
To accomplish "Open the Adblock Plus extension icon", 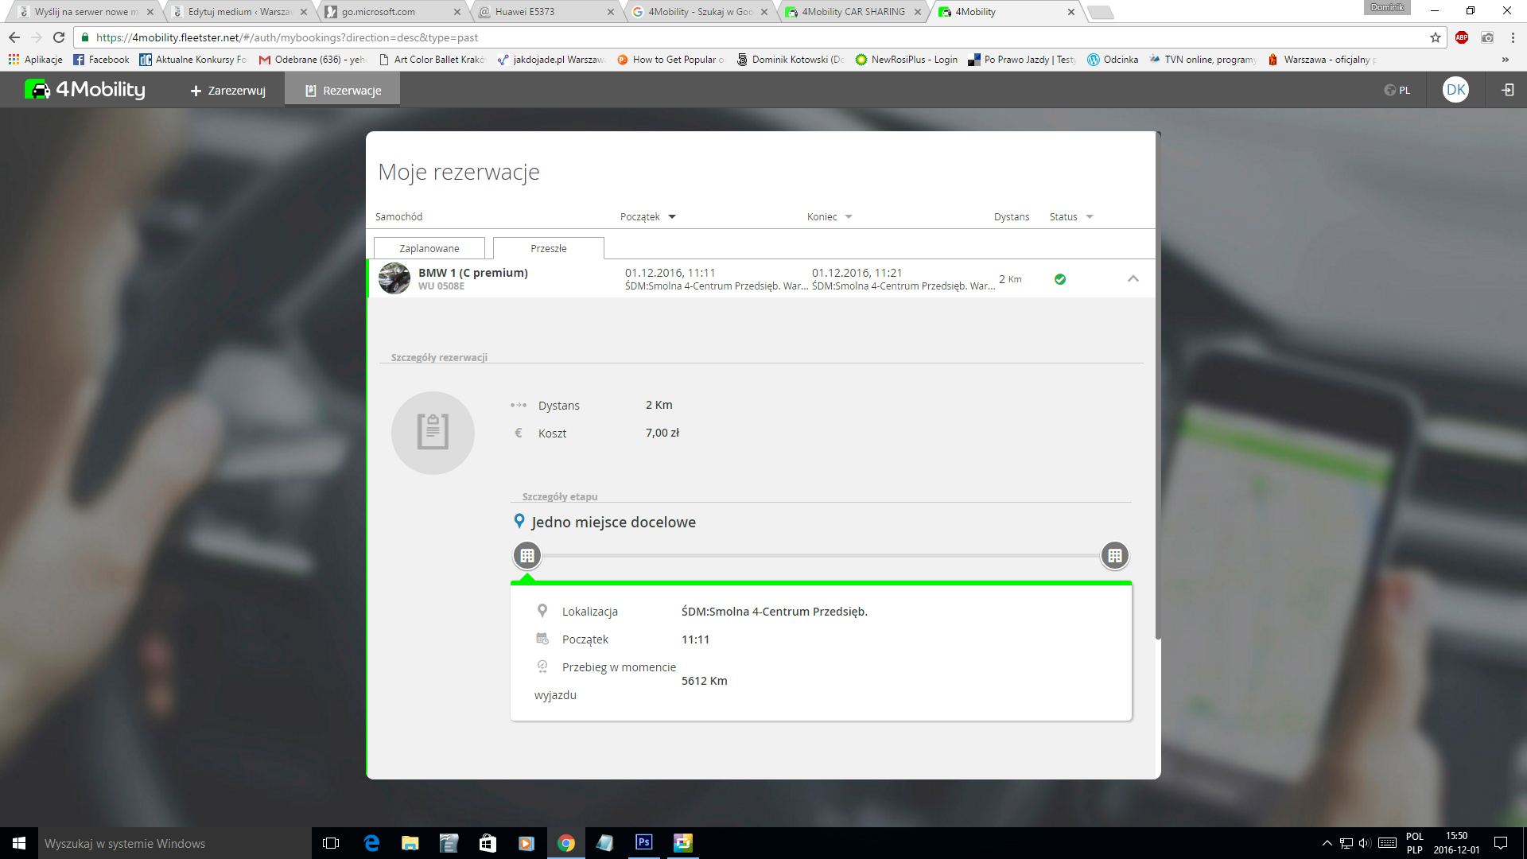I will (1462, 37).
